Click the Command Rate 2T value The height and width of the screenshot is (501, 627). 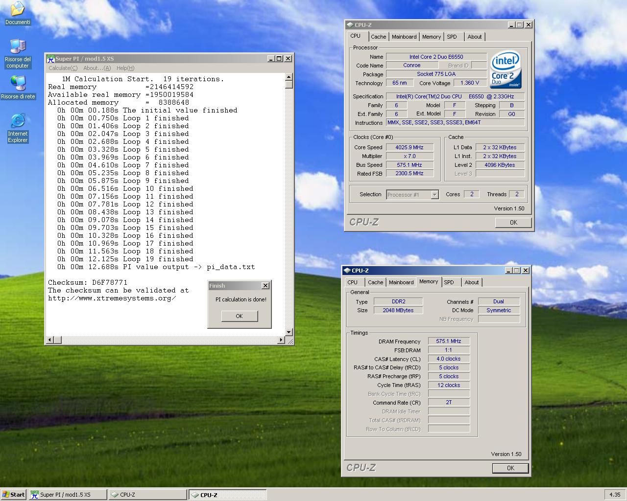click(x=449, y=403)
